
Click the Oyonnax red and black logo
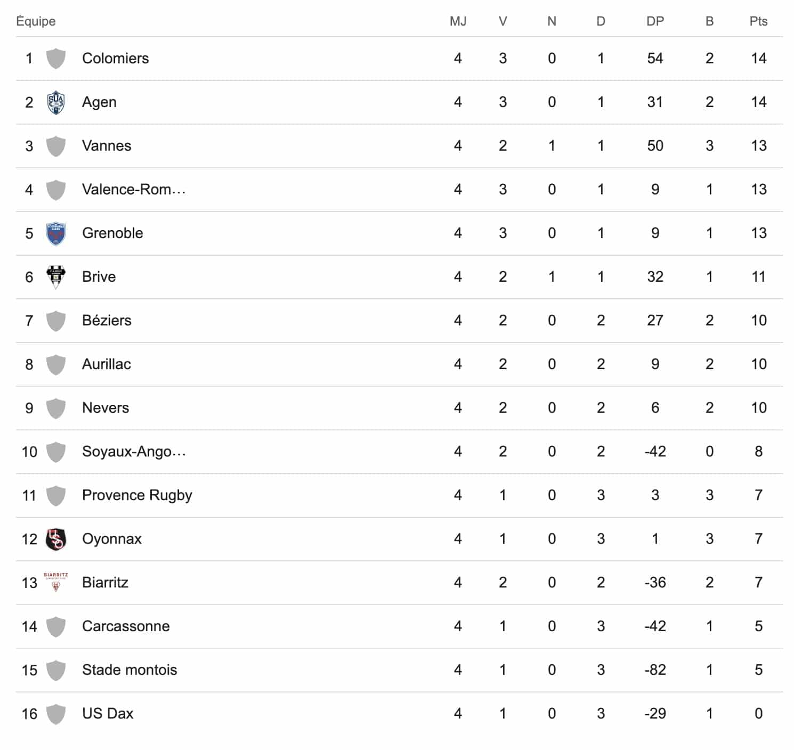coord(56,539)
